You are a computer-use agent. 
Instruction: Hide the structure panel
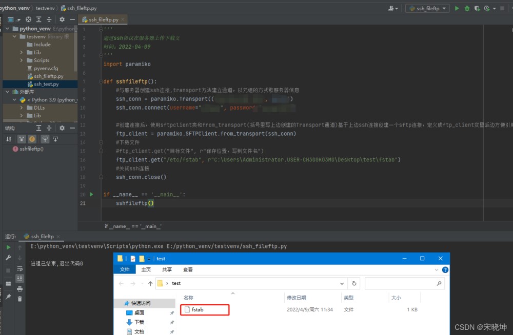pos(72,128)
